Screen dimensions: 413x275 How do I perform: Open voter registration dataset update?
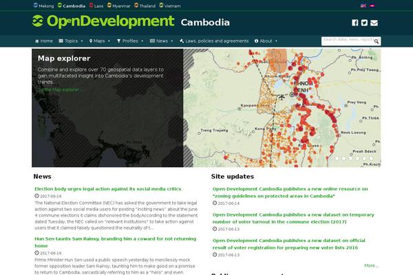(x=288, y=244)
